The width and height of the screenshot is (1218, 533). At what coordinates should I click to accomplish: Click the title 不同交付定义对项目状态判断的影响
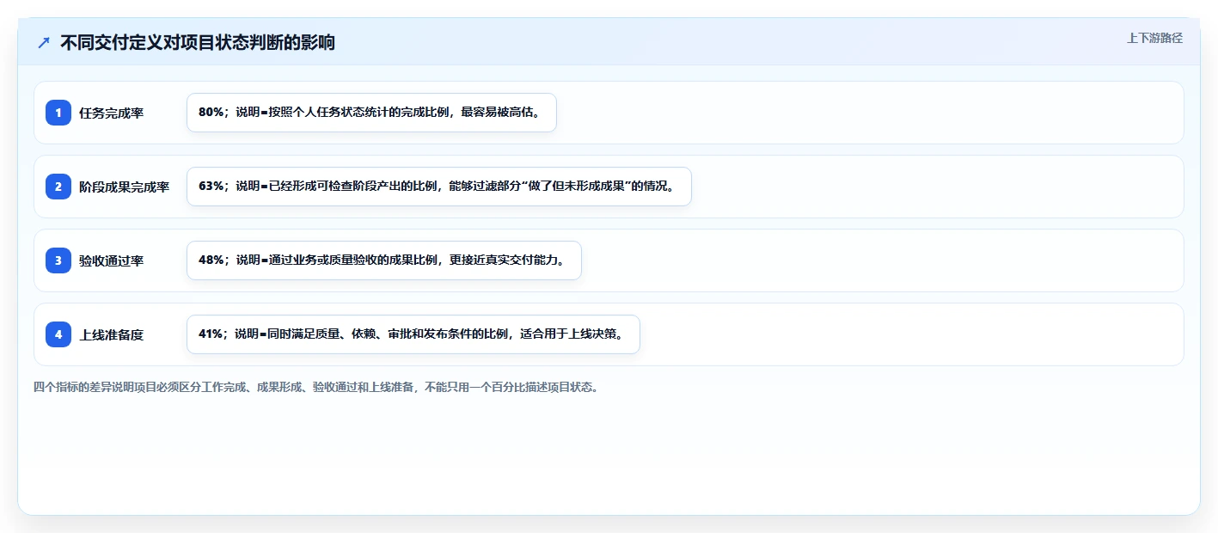(x=198, y=42)
